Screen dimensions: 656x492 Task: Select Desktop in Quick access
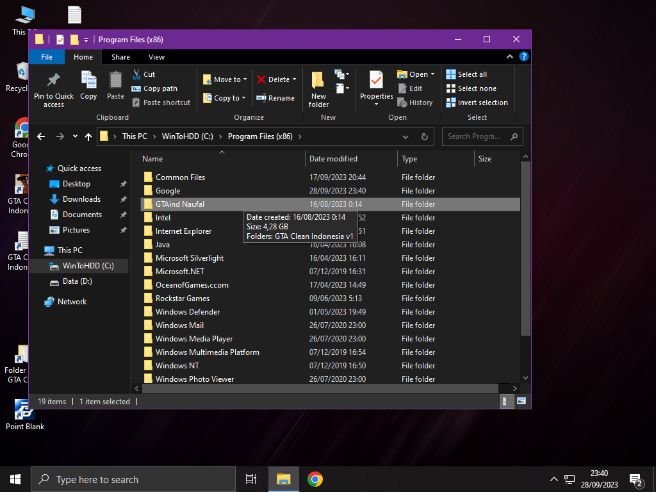76,184
